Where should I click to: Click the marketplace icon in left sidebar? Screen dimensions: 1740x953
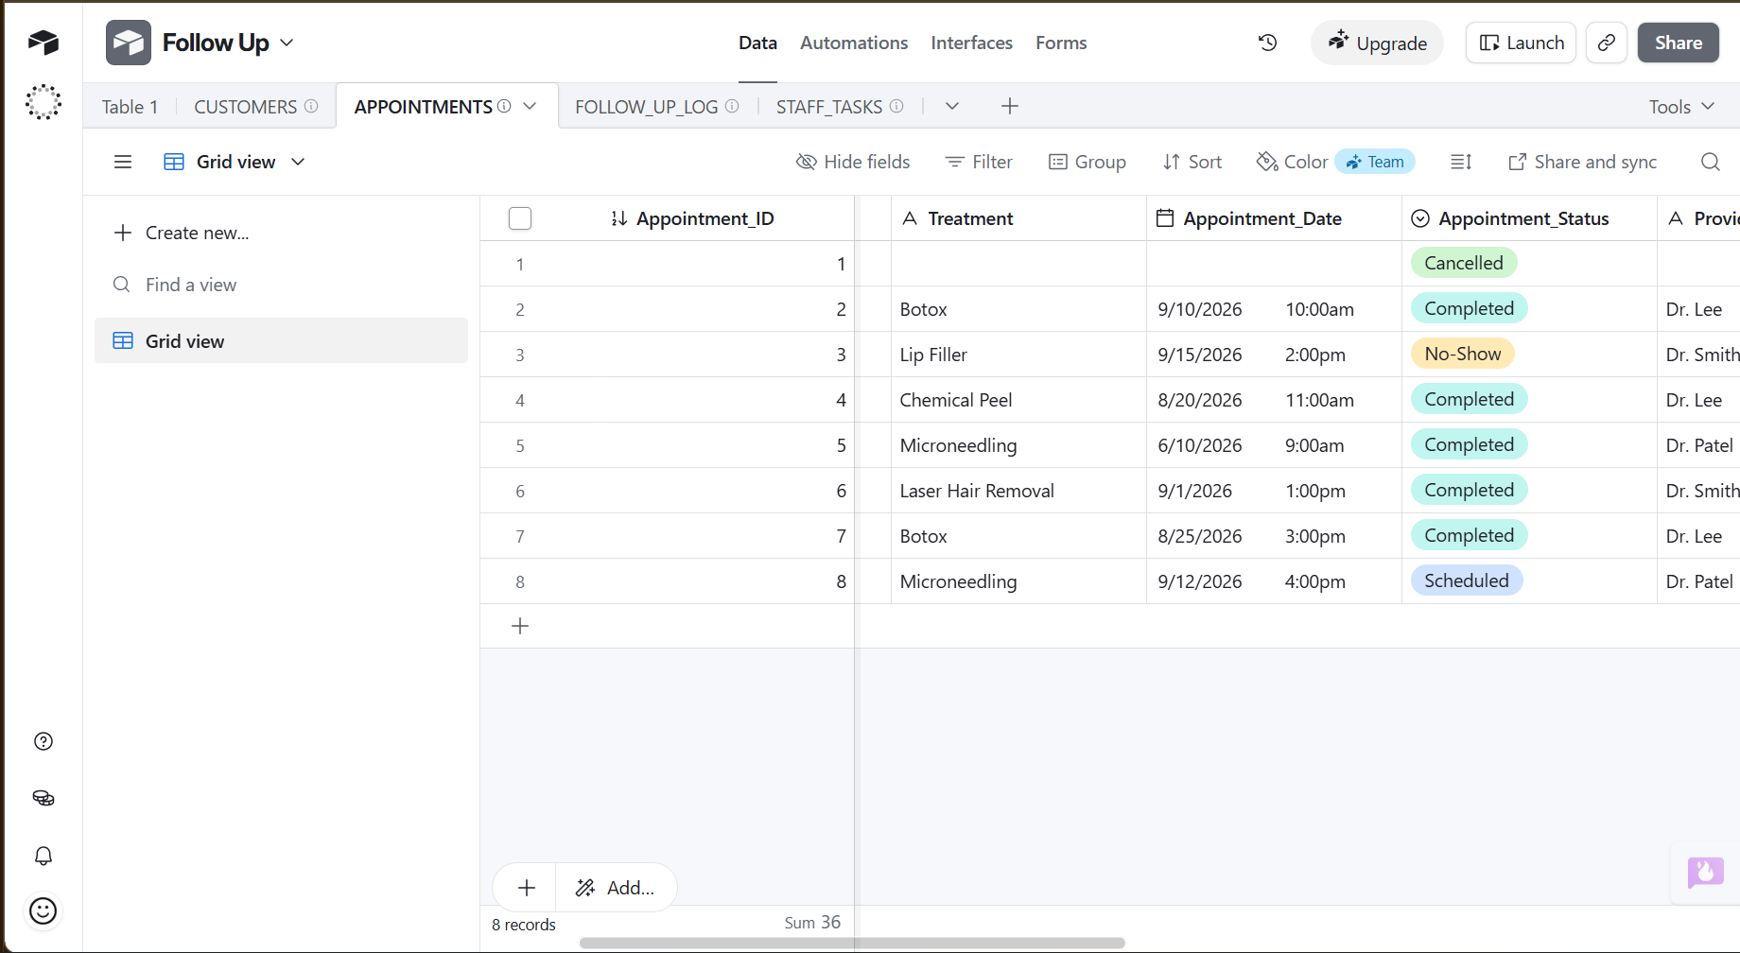(43, 798)
